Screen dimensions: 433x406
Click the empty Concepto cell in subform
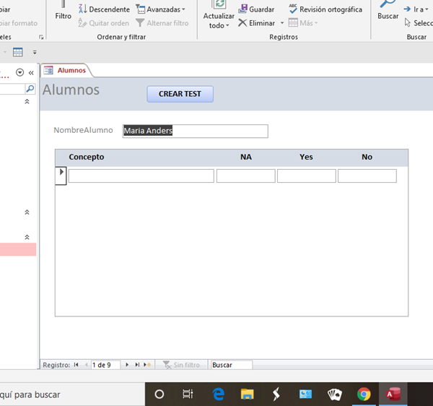point(141,176)
